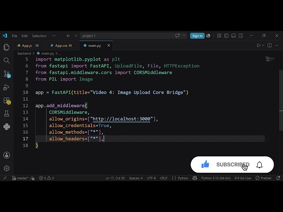Click the code minimap
283x212 pixels.
point(270,59)
